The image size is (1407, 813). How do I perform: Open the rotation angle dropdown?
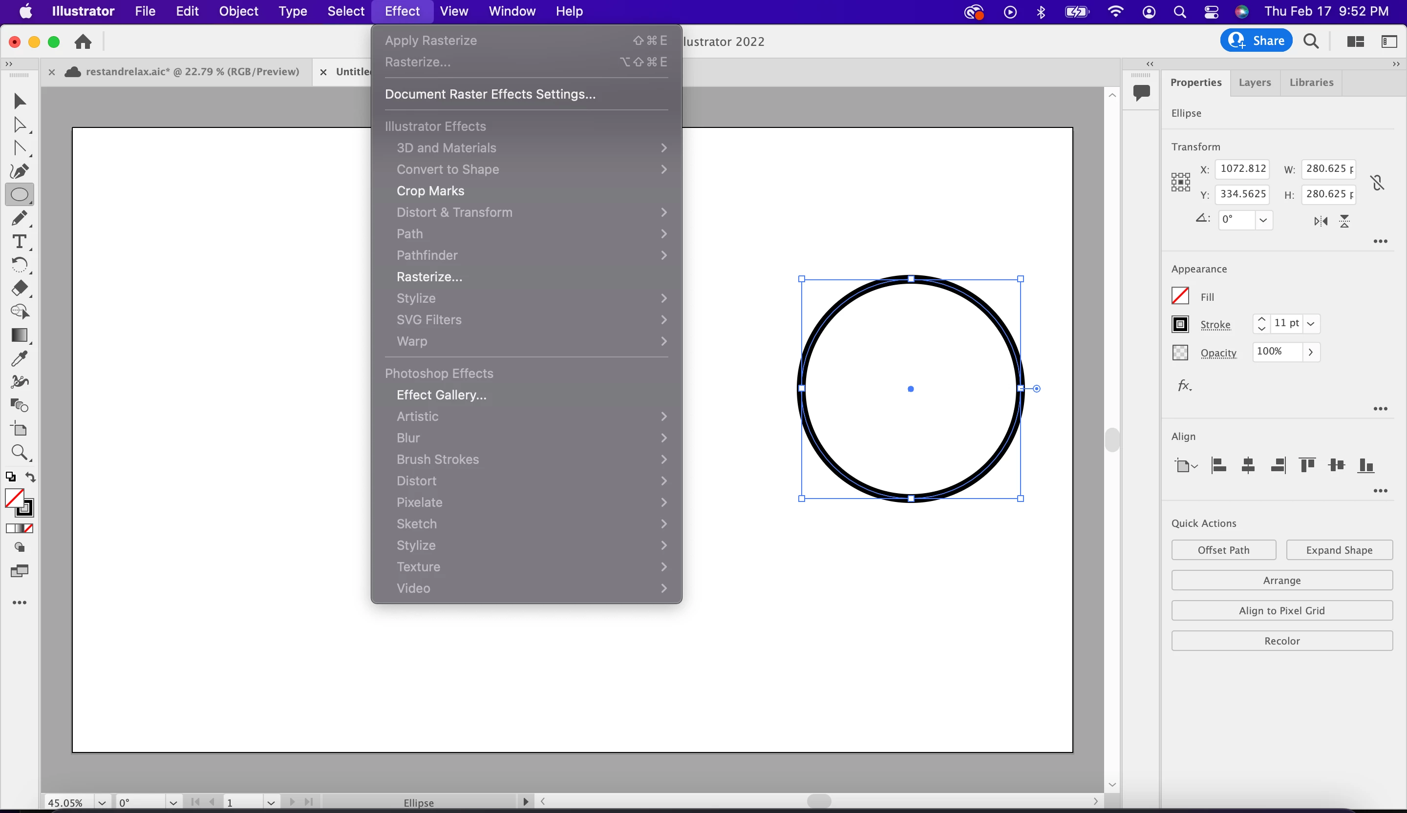pyautogui.click(x=1263, y=220)
